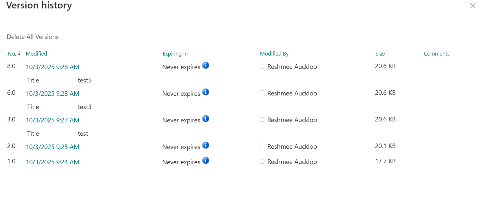Open version 8.0 via its modified date link
The image size is (484, 201).
click(53, 67)
